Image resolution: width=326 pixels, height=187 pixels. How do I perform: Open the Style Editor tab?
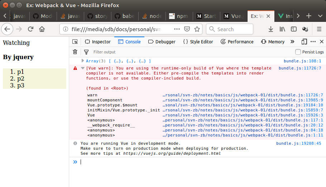[x=198, y=42]
